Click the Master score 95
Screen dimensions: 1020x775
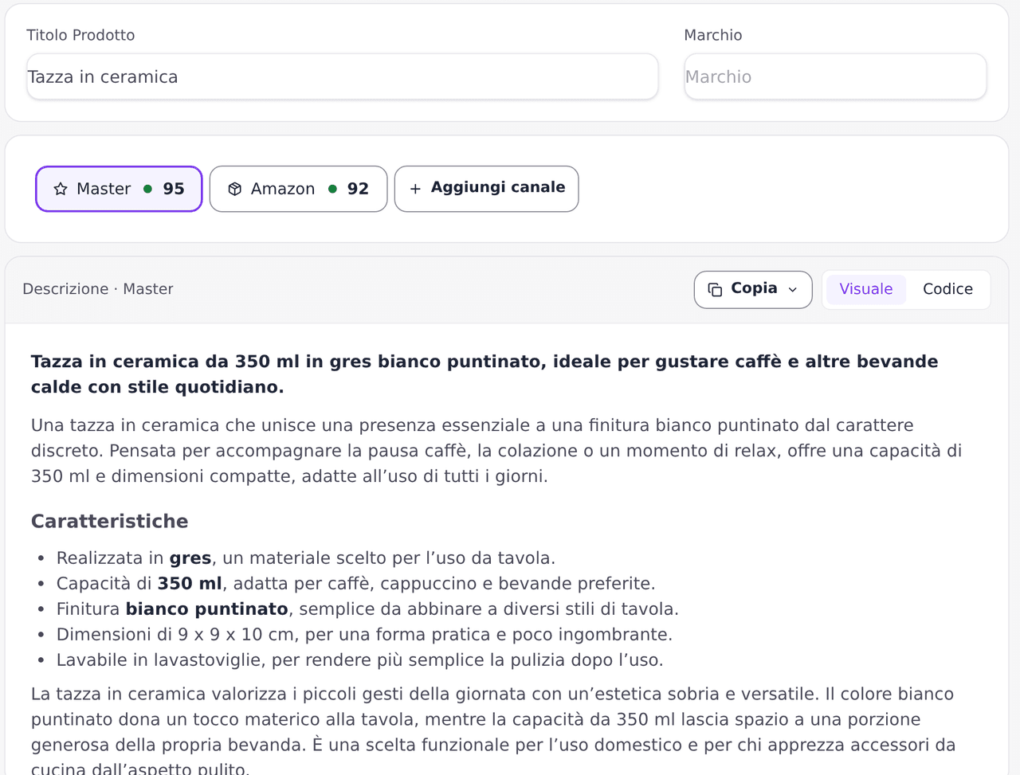[174, 189]
